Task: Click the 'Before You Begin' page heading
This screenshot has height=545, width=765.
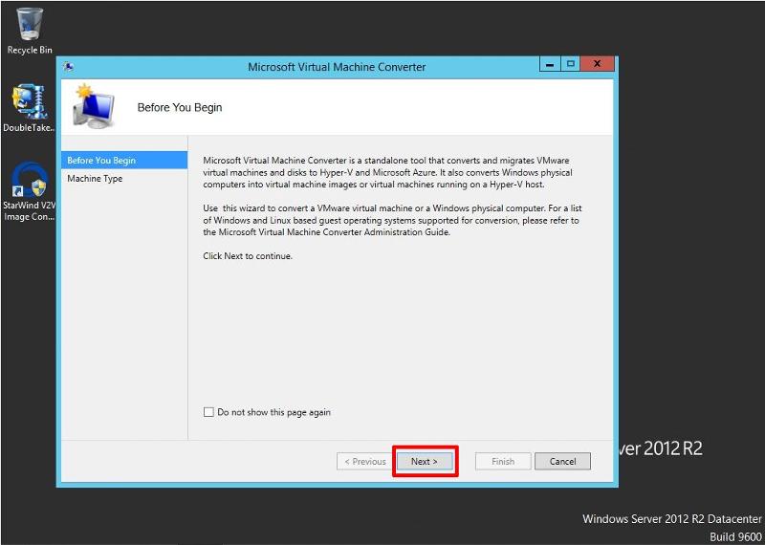Action: point(180,107)
